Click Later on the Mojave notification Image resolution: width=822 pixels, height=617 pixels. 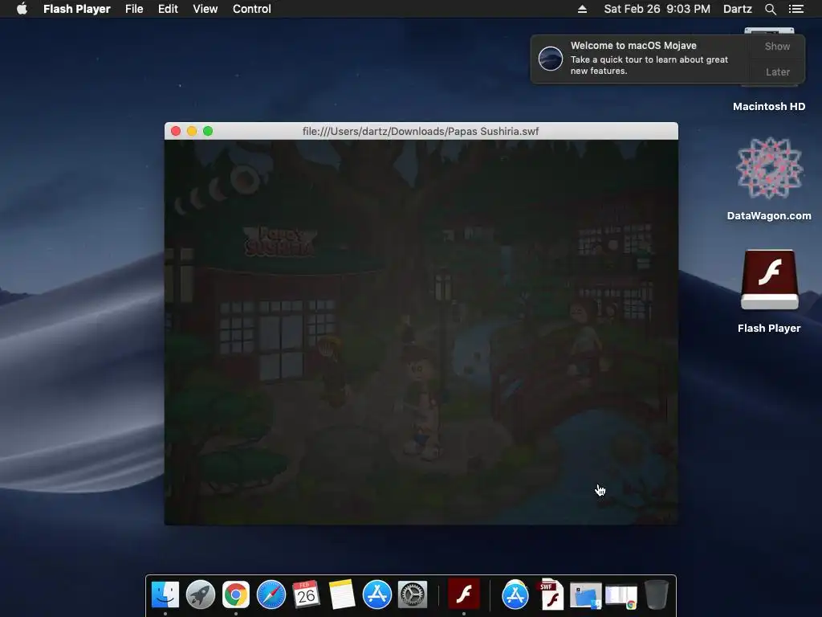click(x=777, y=72)
